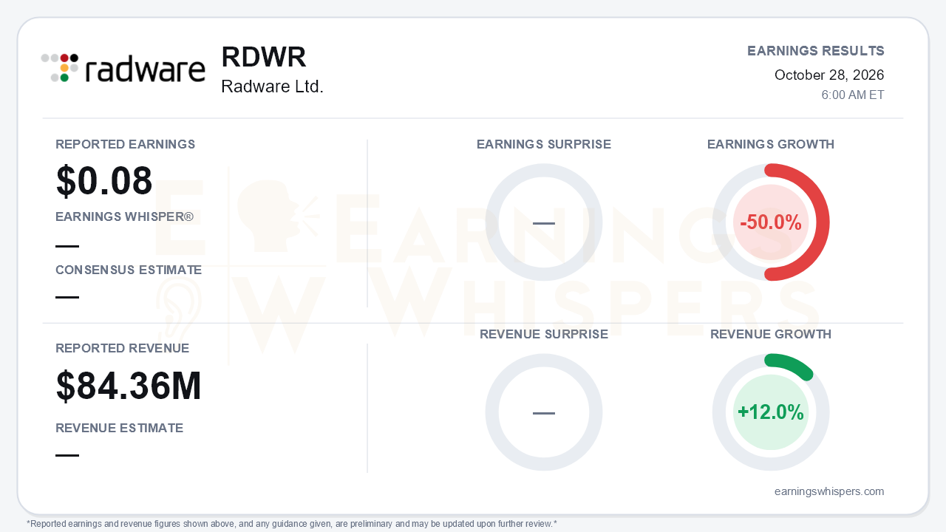
Task: Click the Radware Ltd. company name
Action: coord(273,86)
